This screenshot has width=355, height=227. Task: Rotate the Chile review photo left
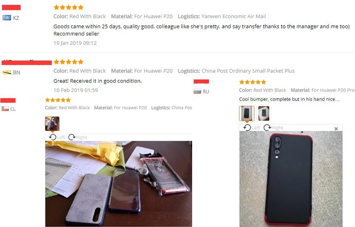(x=57, y=137)
